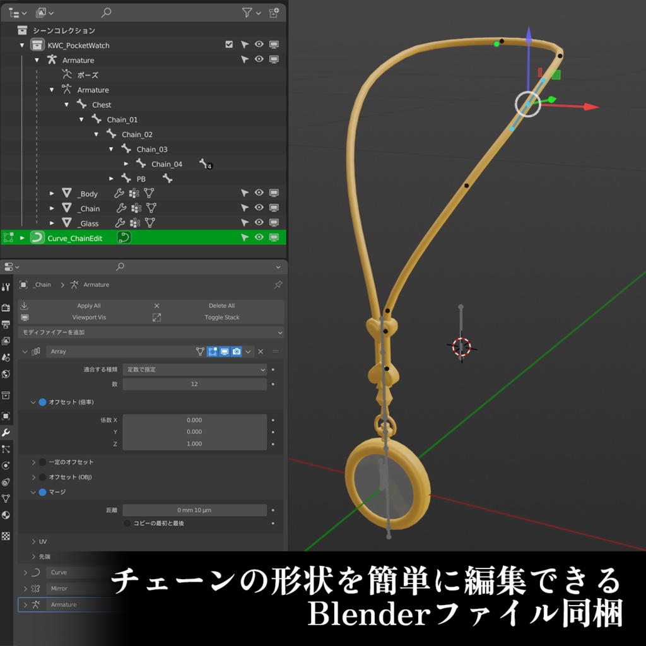This screenshot has width=646, height=646.
Task: Hide the _Body object with its eye toggle
Action: click(x=258, y=193)
